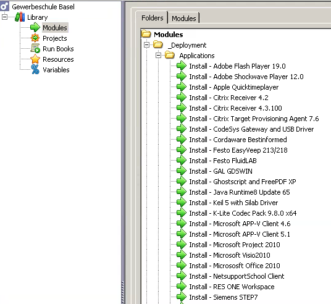Click arrow icon beside Citrix Receiver 4.2

[x=182, y=98]
